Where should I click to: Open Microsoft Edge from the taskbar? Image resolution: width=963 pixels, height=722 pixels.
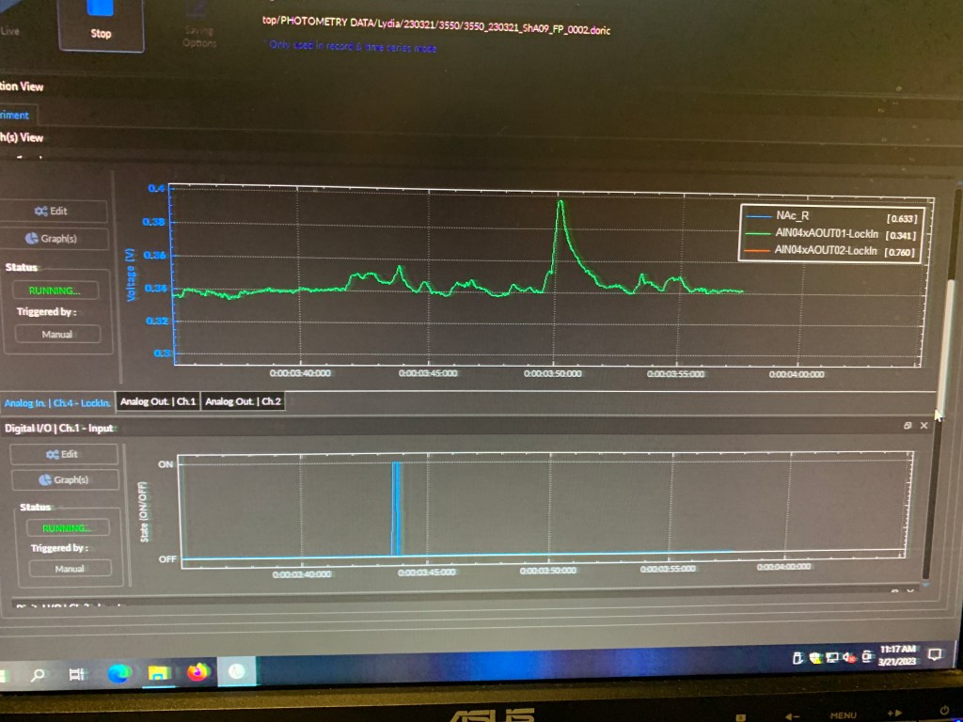click(x=119, y=673)
